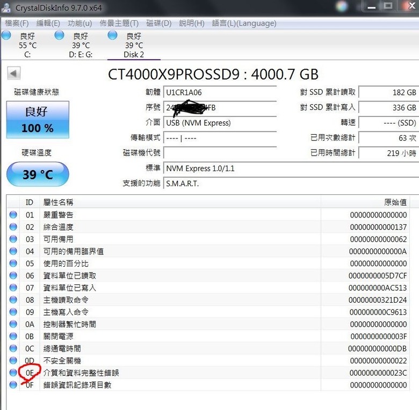Click status orb of row 01 嚴重警告
Viewport: 419px width, 410px height.
(13, 215)
